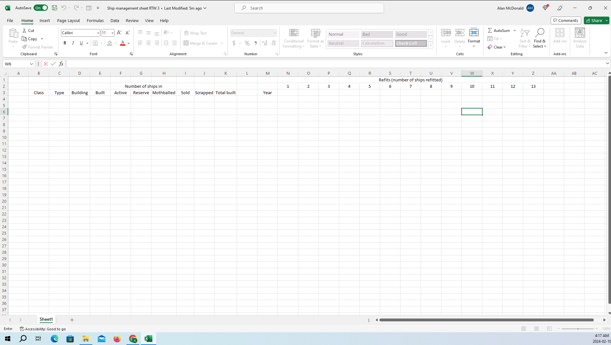Open the AutoSum dropdown arrow
Viewport: 611px width, 345px height.
pyautogui.click(x=515, y=30)
